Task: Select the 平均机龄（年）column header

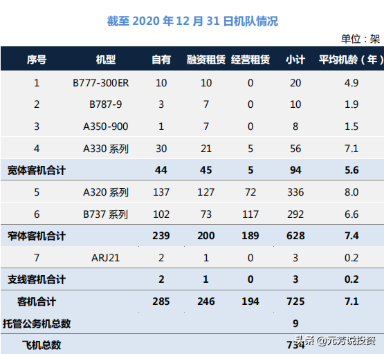Action: (x=351, y=59)
